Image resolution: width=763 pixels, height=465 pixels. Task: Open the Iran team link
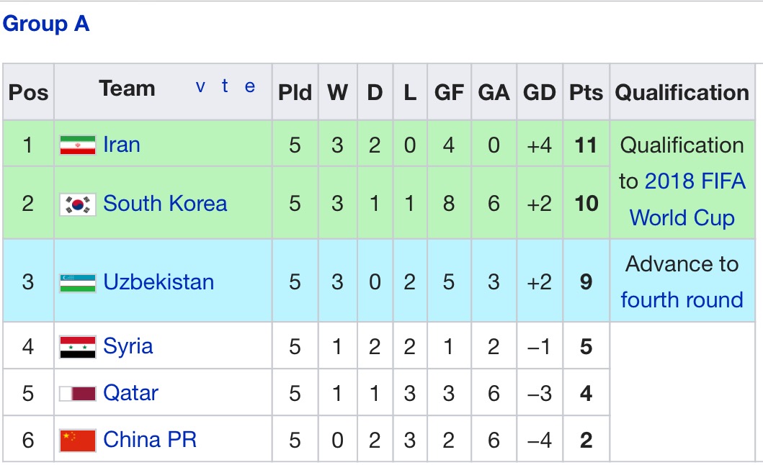click(122, 145)
